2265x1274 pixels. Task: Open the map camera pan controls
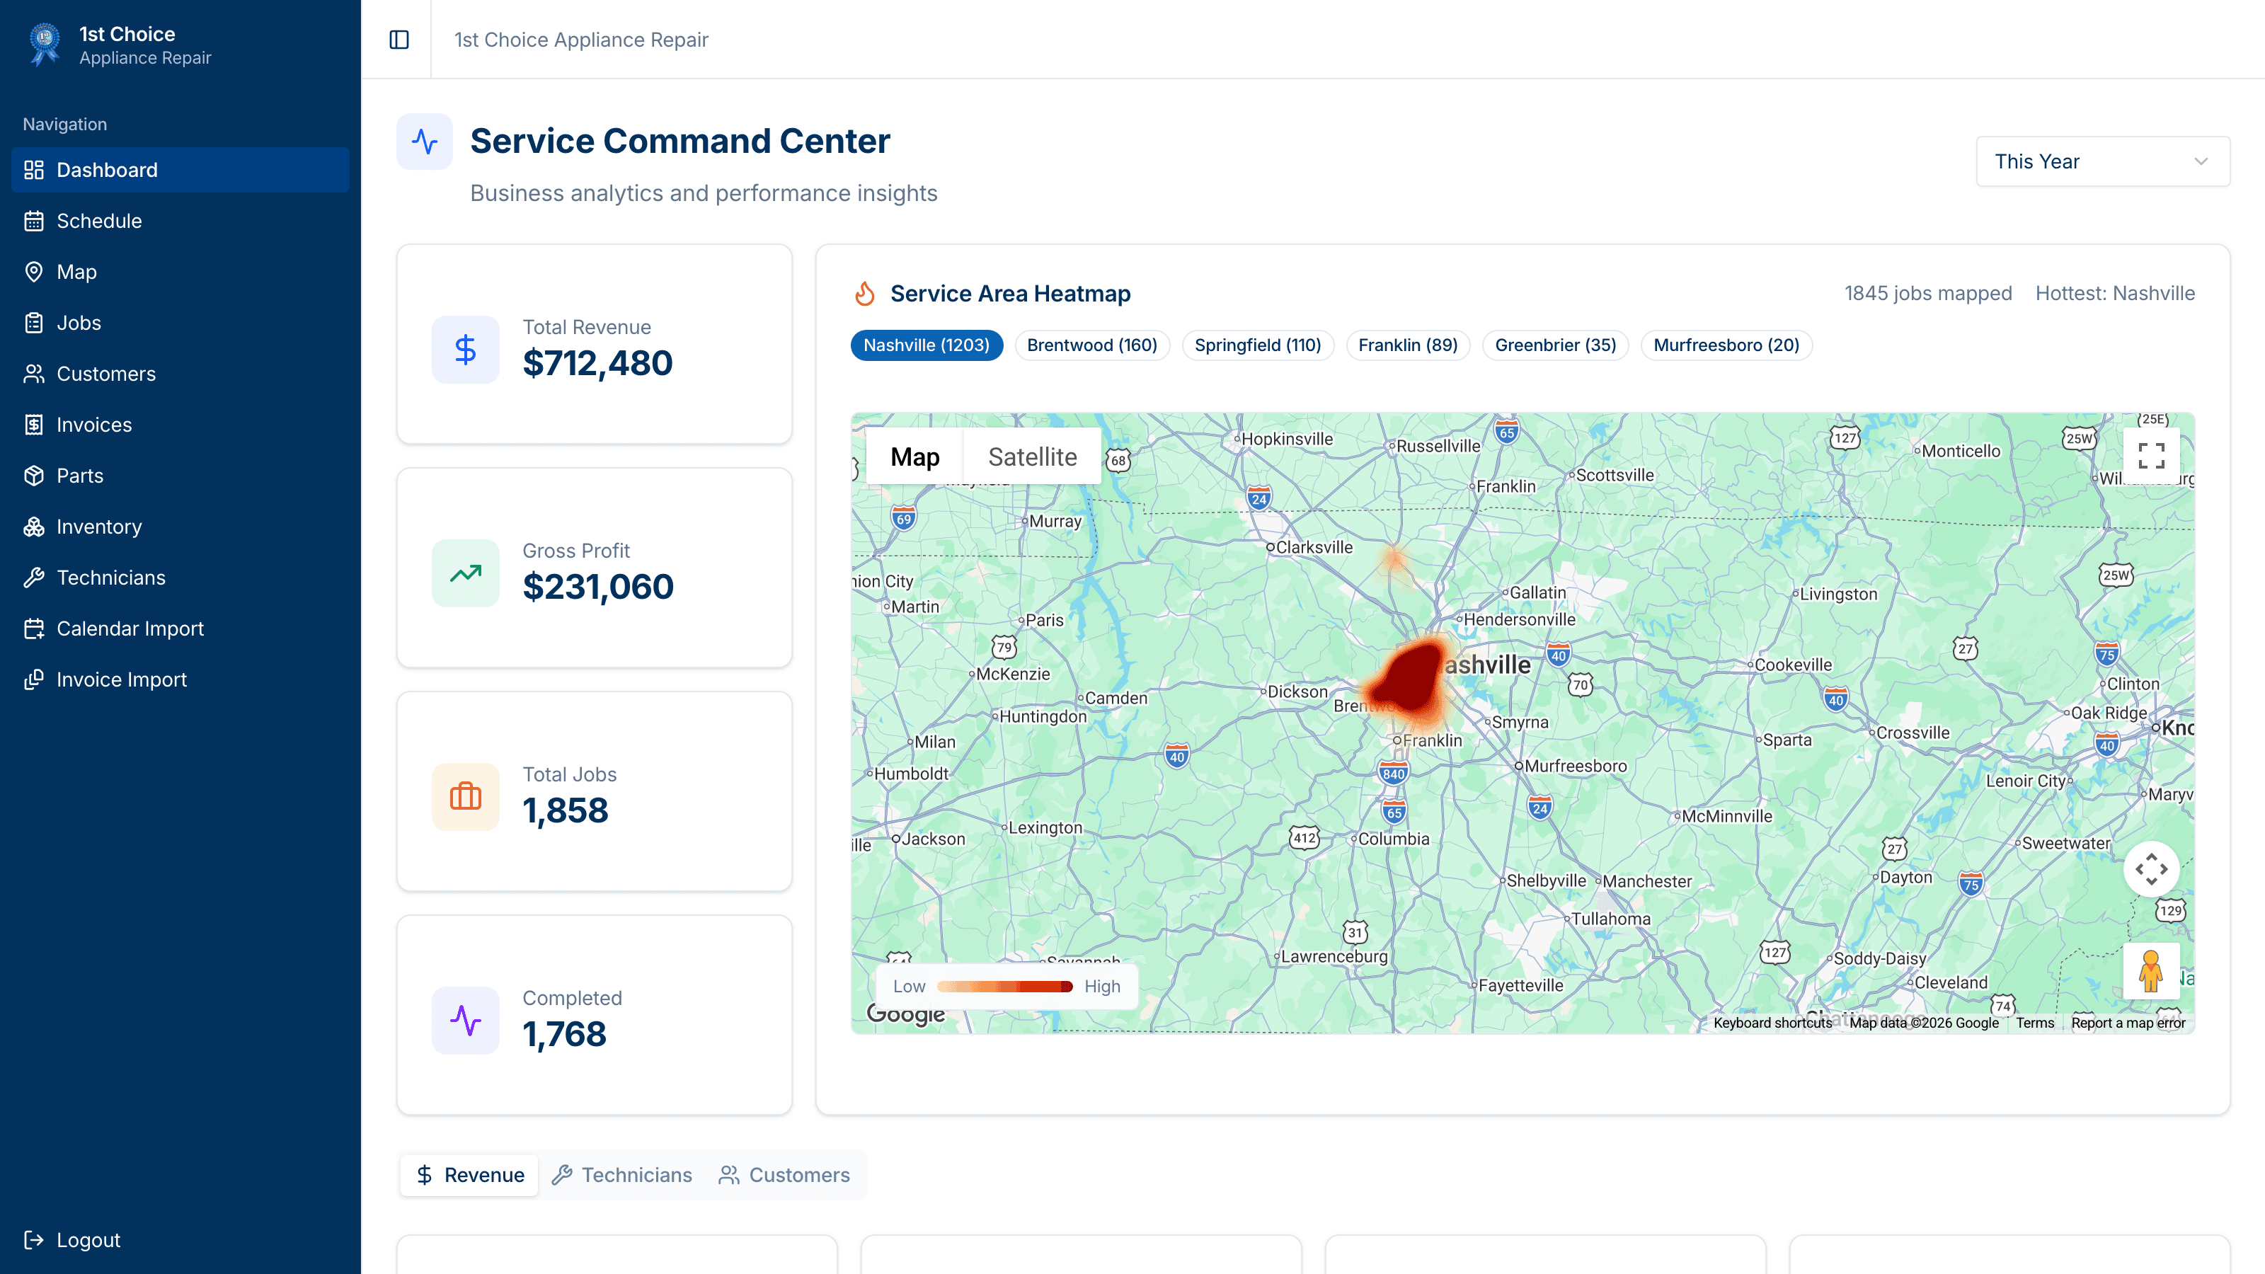(2152, 870)
